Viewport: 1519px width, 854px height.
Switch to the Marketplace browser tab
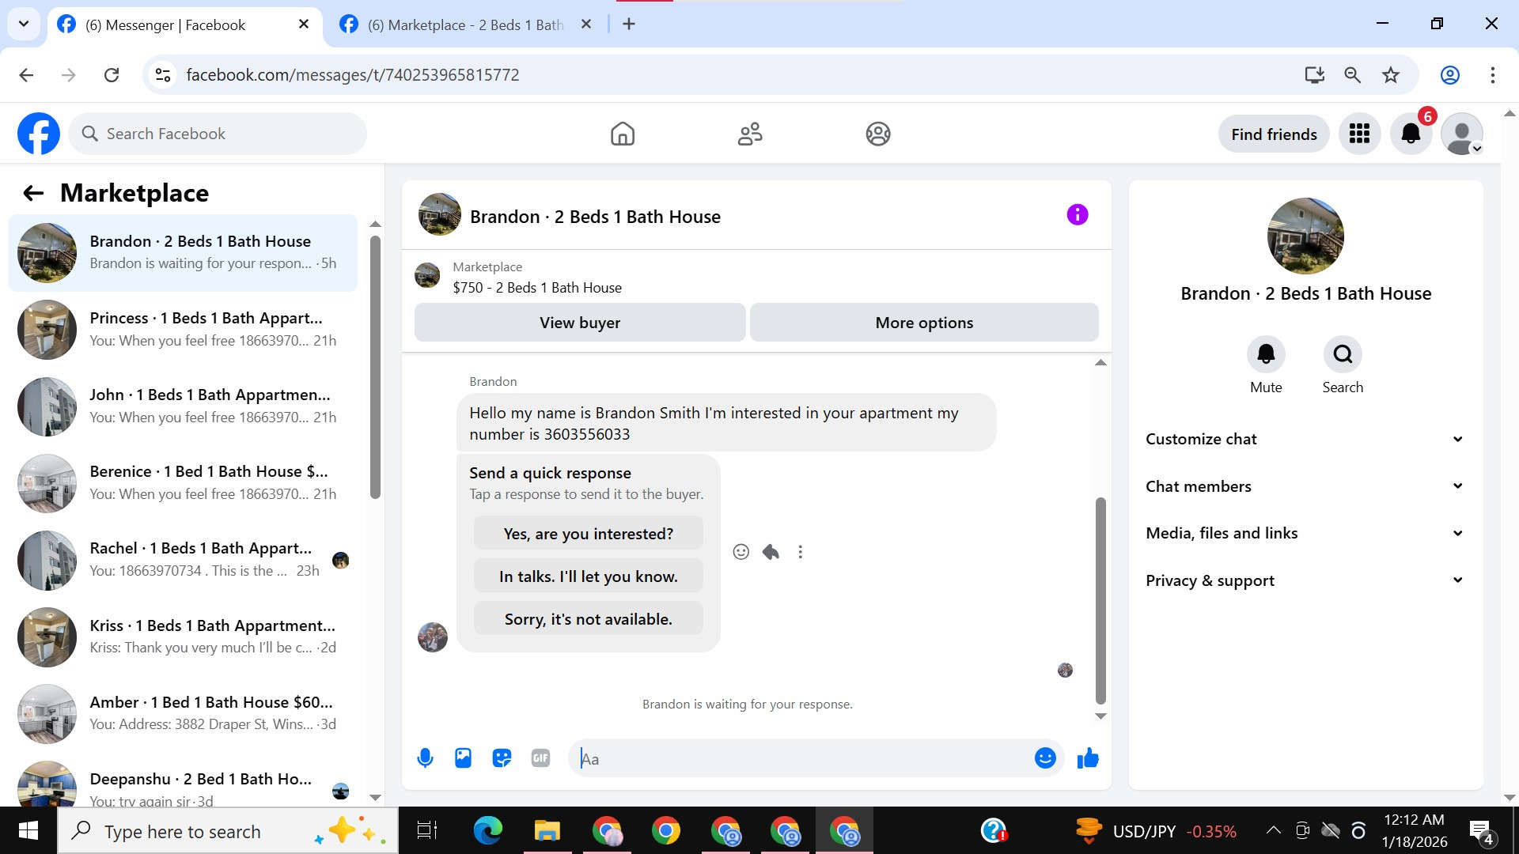pos(465,25)
